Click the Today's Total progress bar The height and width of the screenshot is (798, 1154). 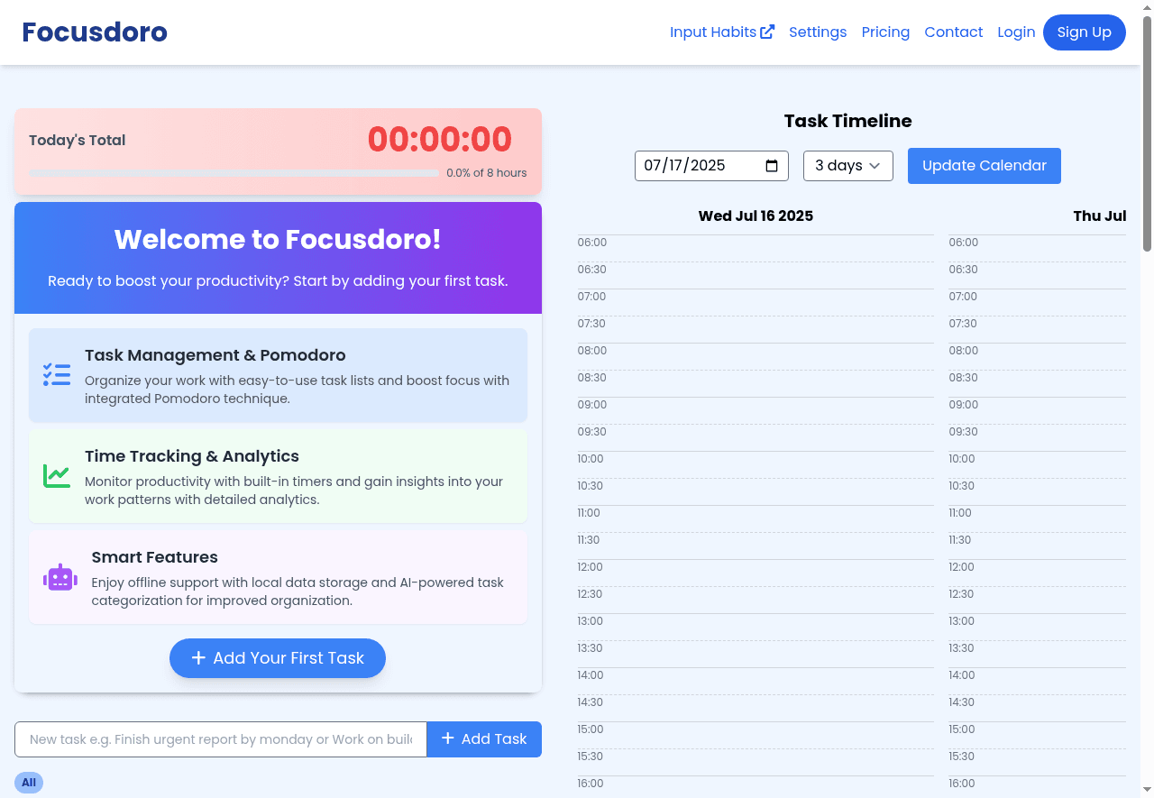(234, 173)
